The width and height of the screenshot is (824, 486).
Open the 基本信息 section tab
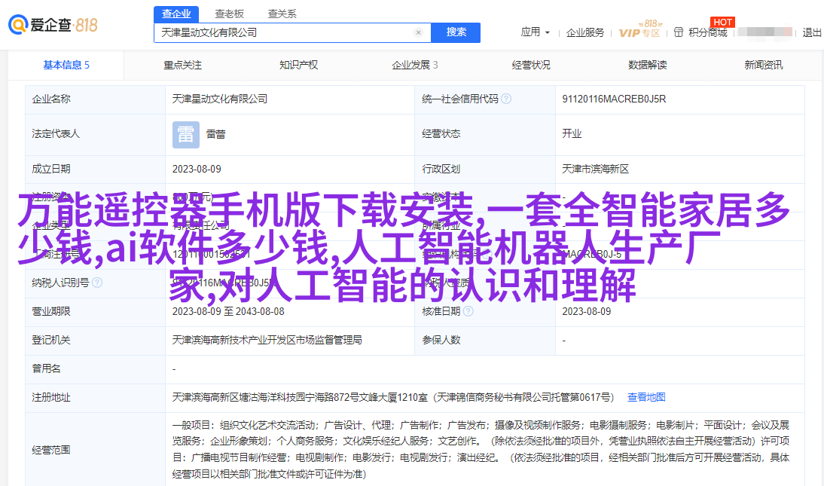pos(66,66)
